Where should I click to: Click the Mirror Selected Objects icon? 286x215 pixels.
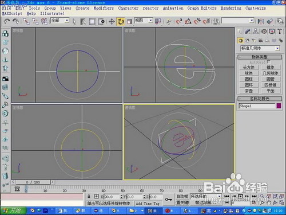click(260, 21)
